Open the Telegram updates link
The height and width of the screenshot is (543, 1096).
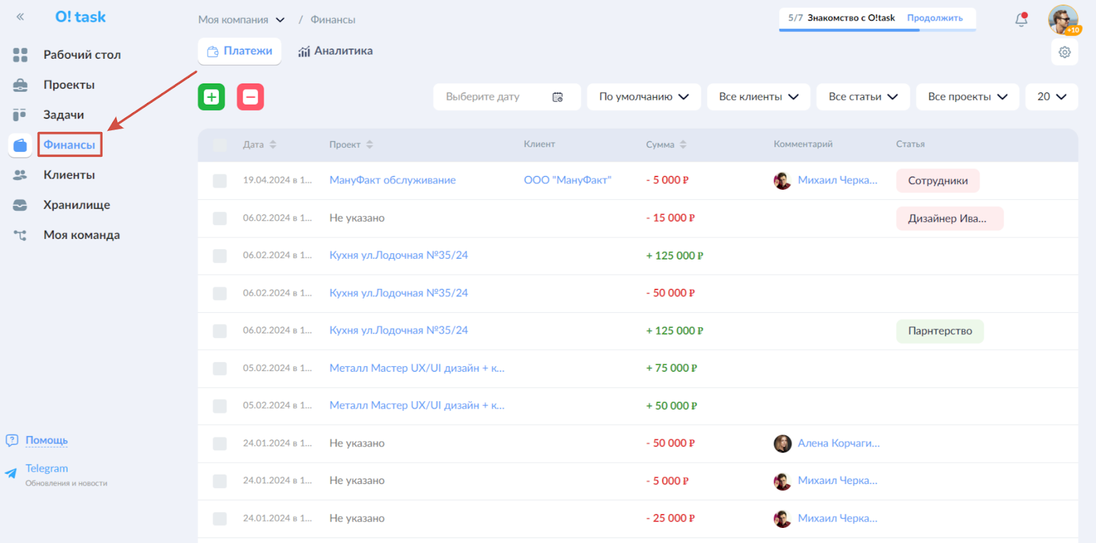pos(47,468)
